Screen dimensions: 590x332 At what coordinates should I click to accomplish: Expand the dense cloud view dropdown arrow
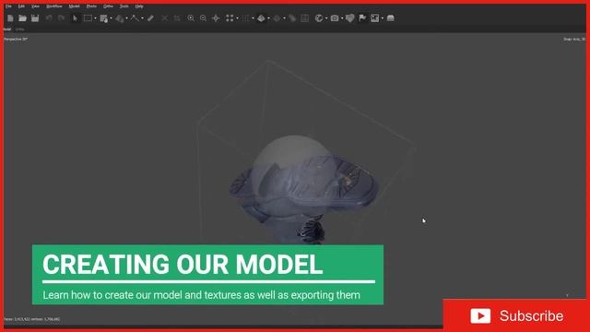(x=253, y=18)
